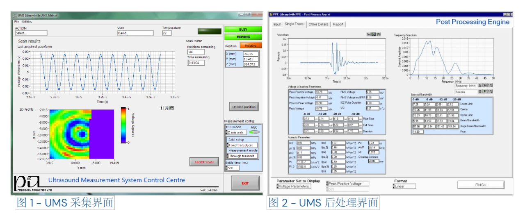Click the 'Ver: 3.4.0.66' version text

(x=210, y=190)
